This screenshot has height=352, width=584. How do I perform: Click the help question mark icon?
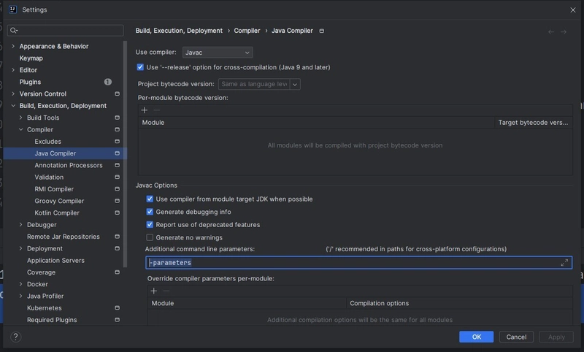click(15, 337)
